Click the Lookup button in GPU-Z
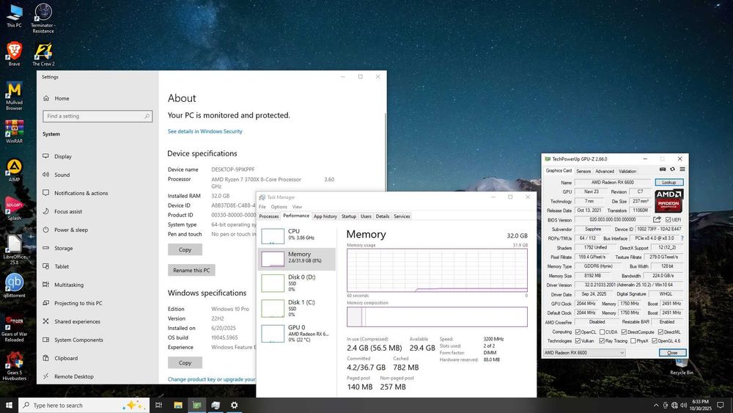 click(x=669, y=182)
